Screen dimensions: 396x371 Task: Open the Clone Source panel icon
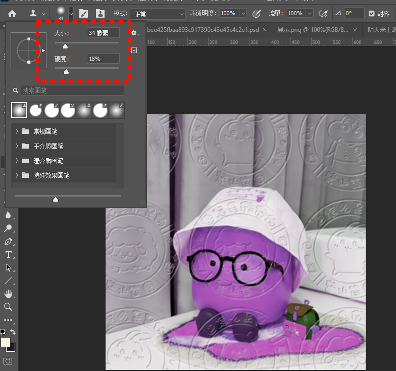(100, 14)
